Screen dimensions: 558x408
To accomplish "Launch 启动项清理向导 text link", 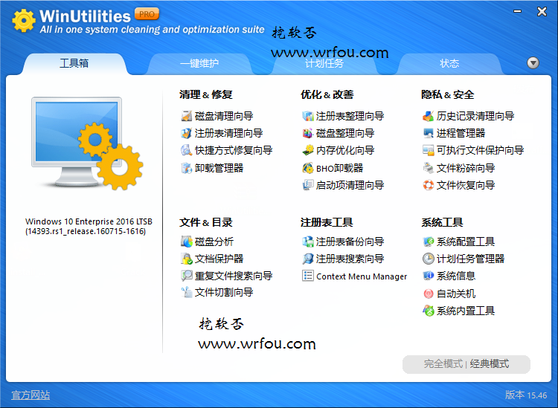I will point(350,185).
